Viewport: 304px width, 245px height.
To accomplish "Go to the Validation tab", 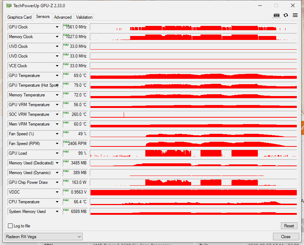I will (x=84, y=17).
